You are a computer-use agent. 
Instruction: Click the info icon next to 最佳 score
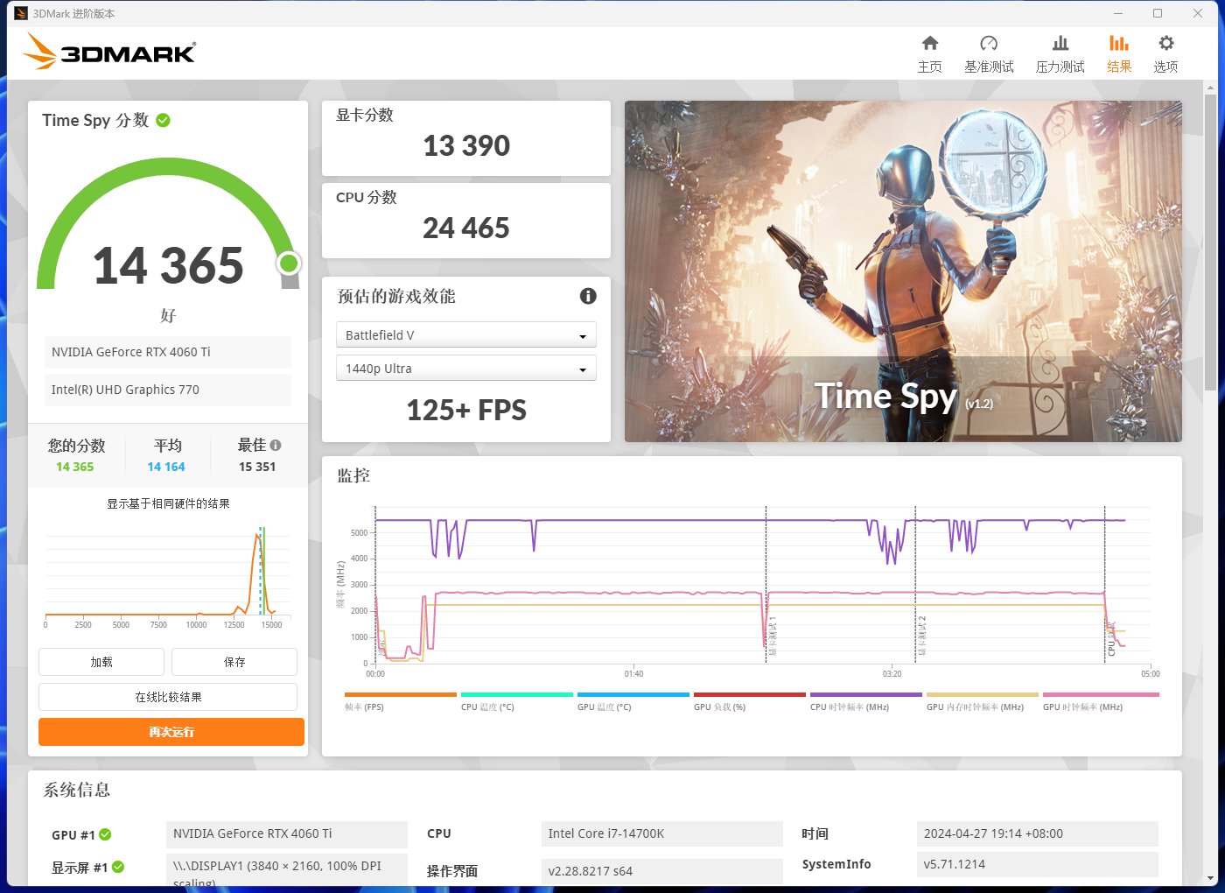[x=276, y=445]
